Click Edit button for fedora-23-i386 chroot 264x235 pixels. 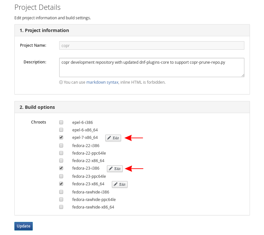coord(115,169)
